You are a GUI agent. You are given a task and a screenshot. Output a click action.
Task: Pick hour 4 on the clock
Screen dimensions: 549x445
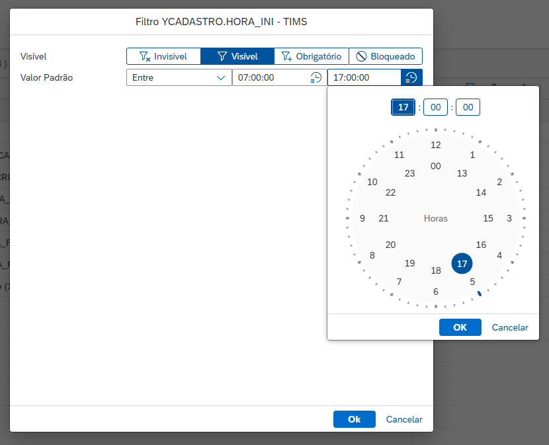499,255
